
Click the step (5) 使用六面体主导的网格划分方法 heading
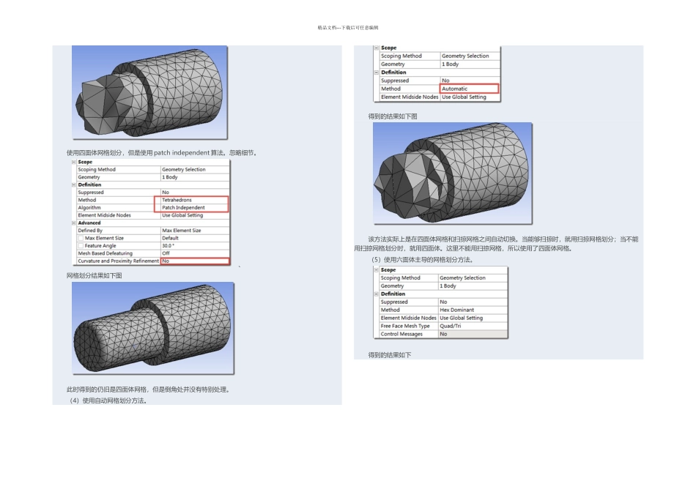[422, 259]
